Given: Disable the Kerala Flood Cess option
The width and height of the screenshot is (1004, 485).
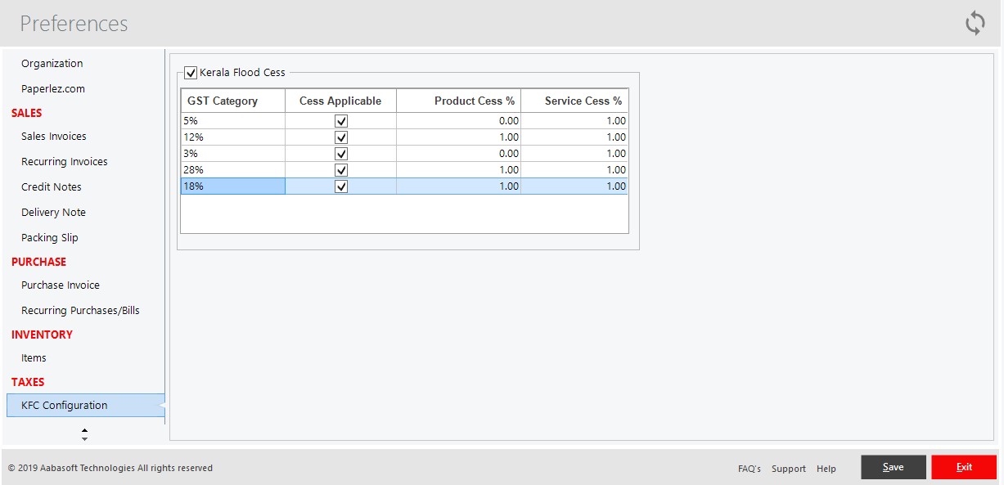Looking at the screenshot, I should 191,72.
